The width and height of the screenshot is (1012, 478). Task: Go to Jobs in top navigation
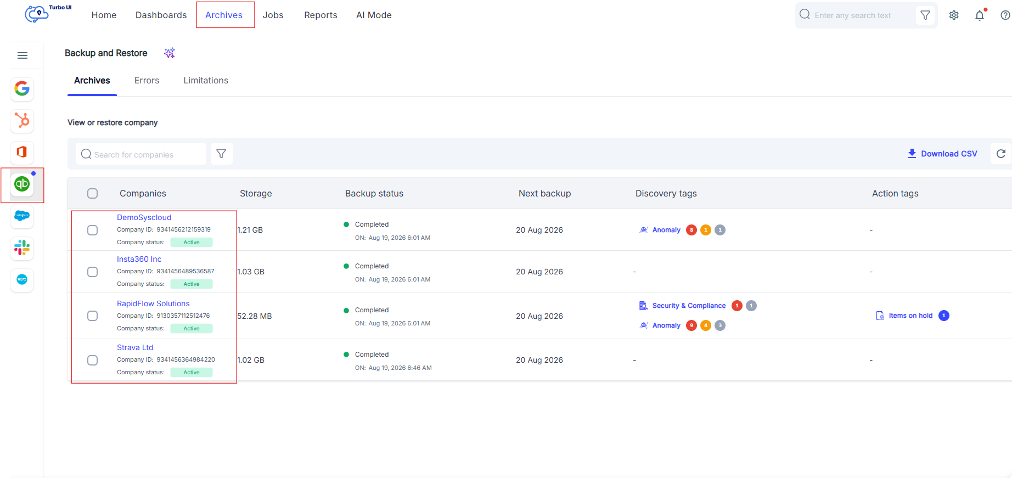pyautogui.click(x=273, y=15)
